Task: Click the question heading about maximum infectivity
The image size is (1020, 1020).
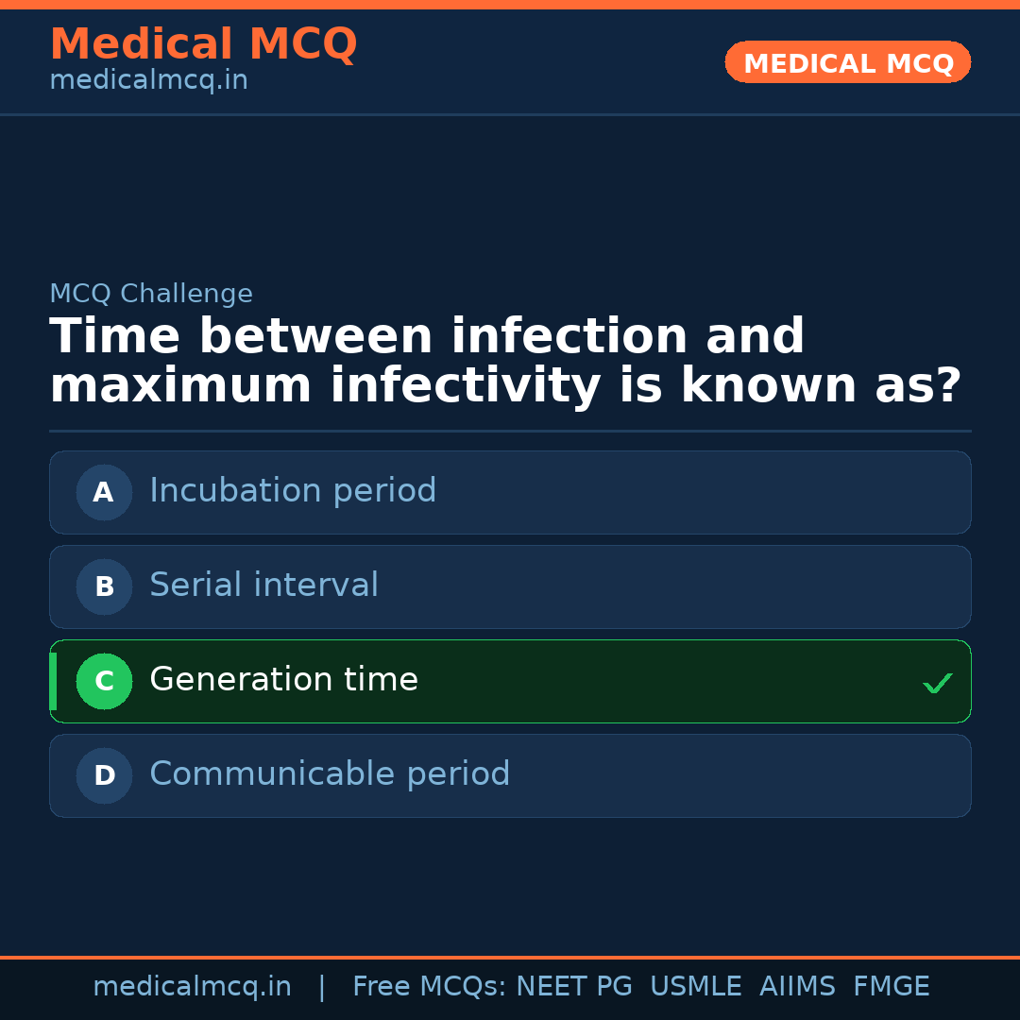Action: click(505, 362)
